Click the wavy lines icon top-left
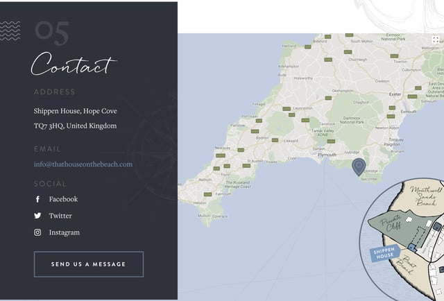This screenshot has width=444, height=301. pos(10,31)
